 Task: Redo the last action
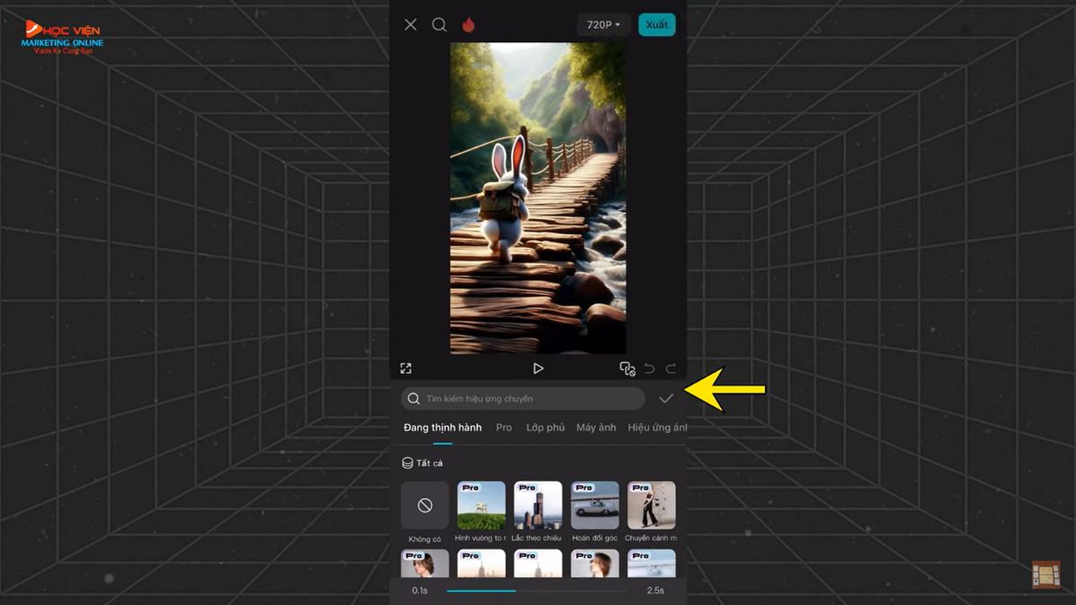coord(671,368)
